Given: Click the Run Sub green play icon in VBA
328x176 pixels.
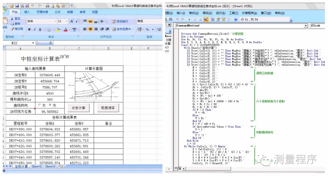Looking at the screenshot, I should point(189,19).
